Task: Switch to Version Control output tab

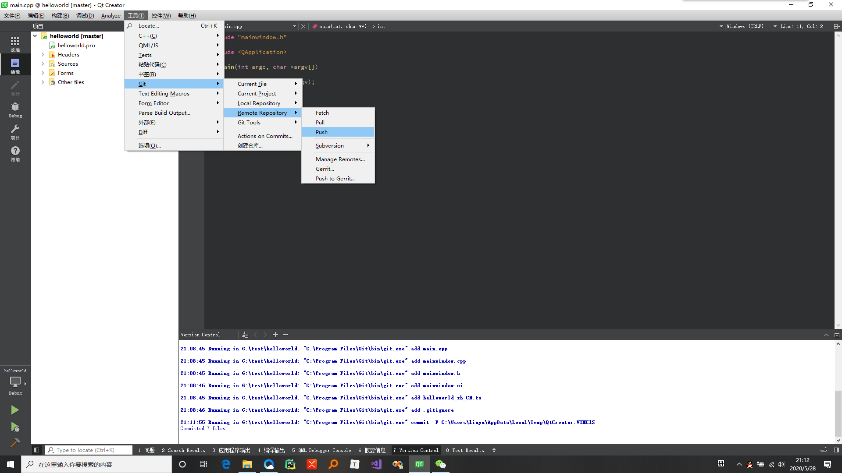Action: point(416,450)
